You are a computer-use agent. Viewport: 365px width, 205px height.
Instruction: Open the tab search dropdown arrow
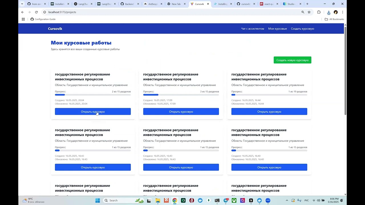(22, 4)
